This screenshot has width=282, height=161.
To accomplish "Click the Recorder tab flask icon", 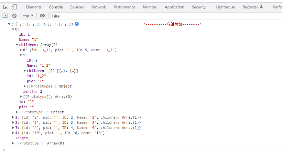I will 261,7.
